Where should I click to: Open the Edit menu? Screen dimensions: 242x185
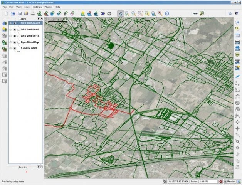pos(11,7)
